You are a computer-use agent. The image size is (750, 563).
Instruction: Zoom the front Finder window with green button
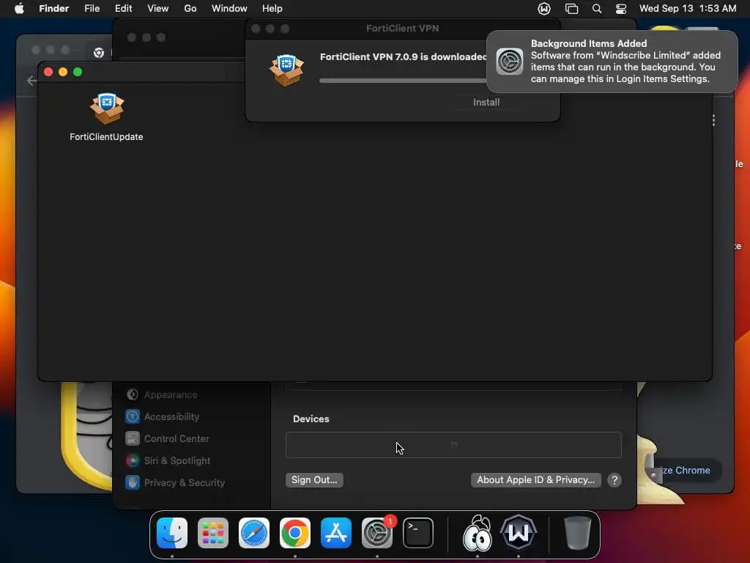tap(78, 72)
